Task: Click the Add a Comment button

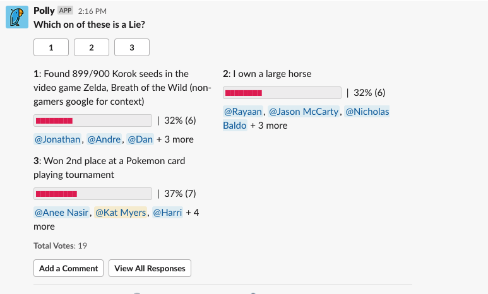Action: 68,268
